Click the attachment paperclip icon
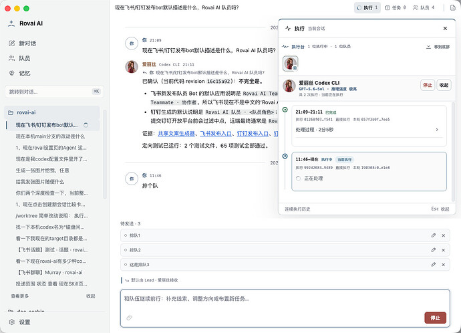Screen dimensions: 461x333 click(x=130, y=318)
